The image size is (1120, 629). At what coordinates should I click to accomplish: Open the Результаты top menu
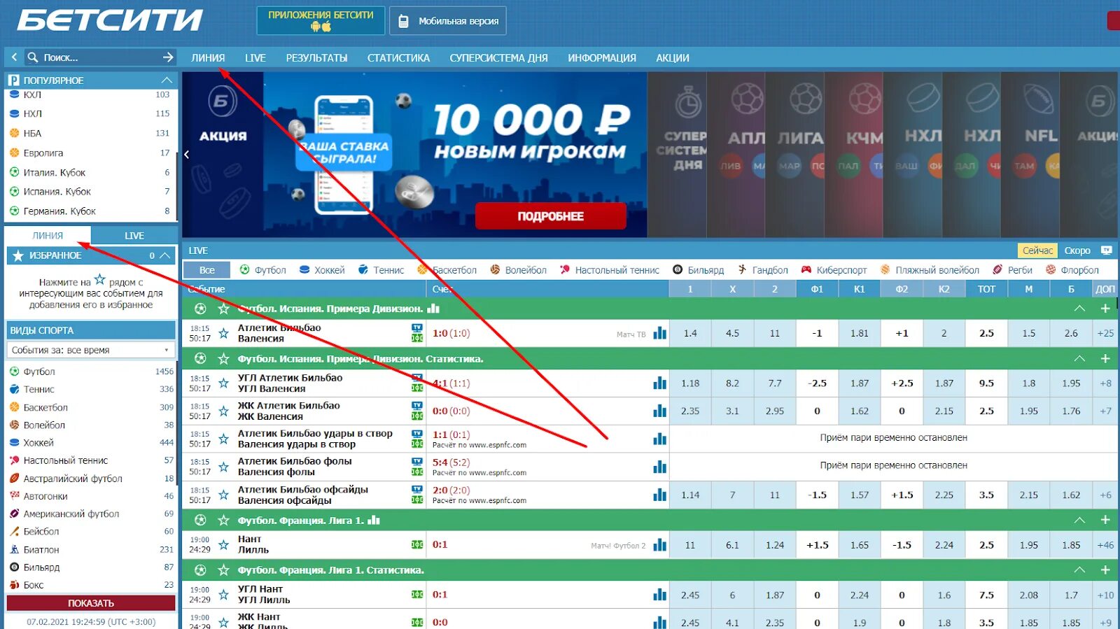[316, 58]
